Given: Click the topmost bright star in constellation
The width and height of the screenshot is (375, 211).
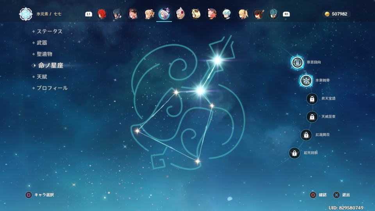Looking at the screenshot, I should (x=218, y=60).
